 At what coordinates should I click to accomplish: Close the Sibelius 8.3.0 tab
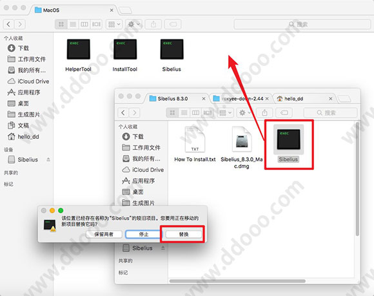pos(204,98)
